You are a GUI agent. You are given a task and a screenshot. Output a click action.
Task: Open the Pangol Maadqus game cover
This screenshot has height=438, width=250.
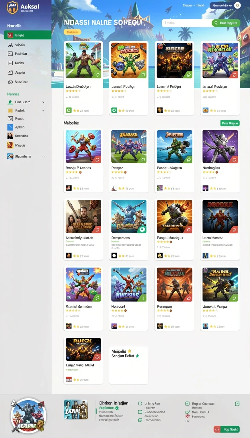(x=174, y=217)
